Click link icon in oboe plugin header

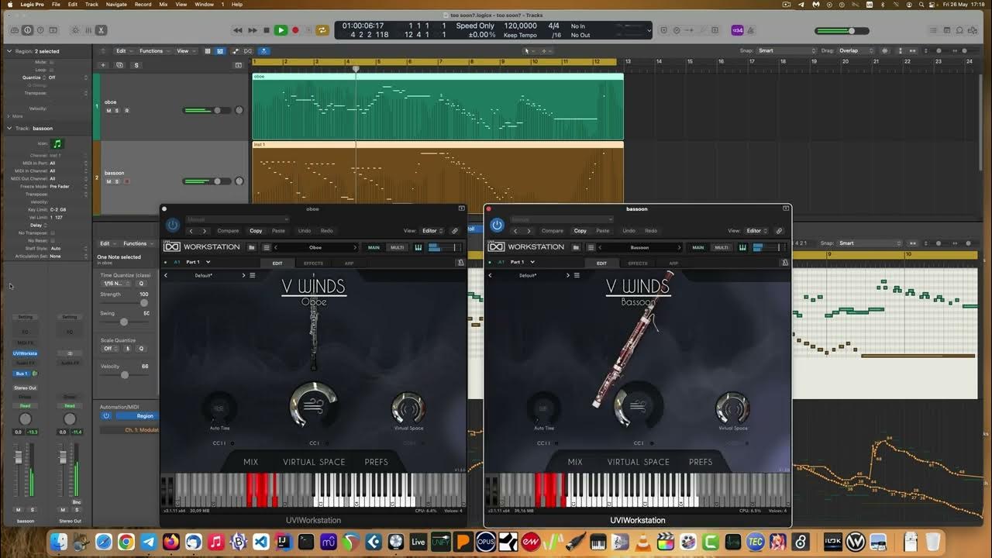[455, 230]
